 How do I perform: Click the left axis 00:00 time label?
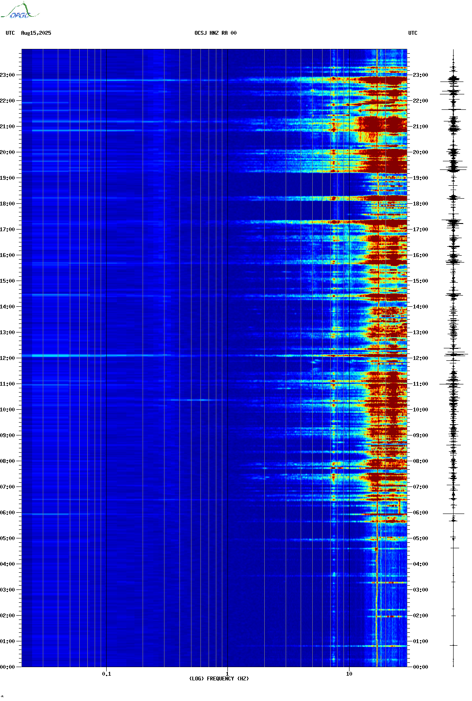(x=7, y=667)
